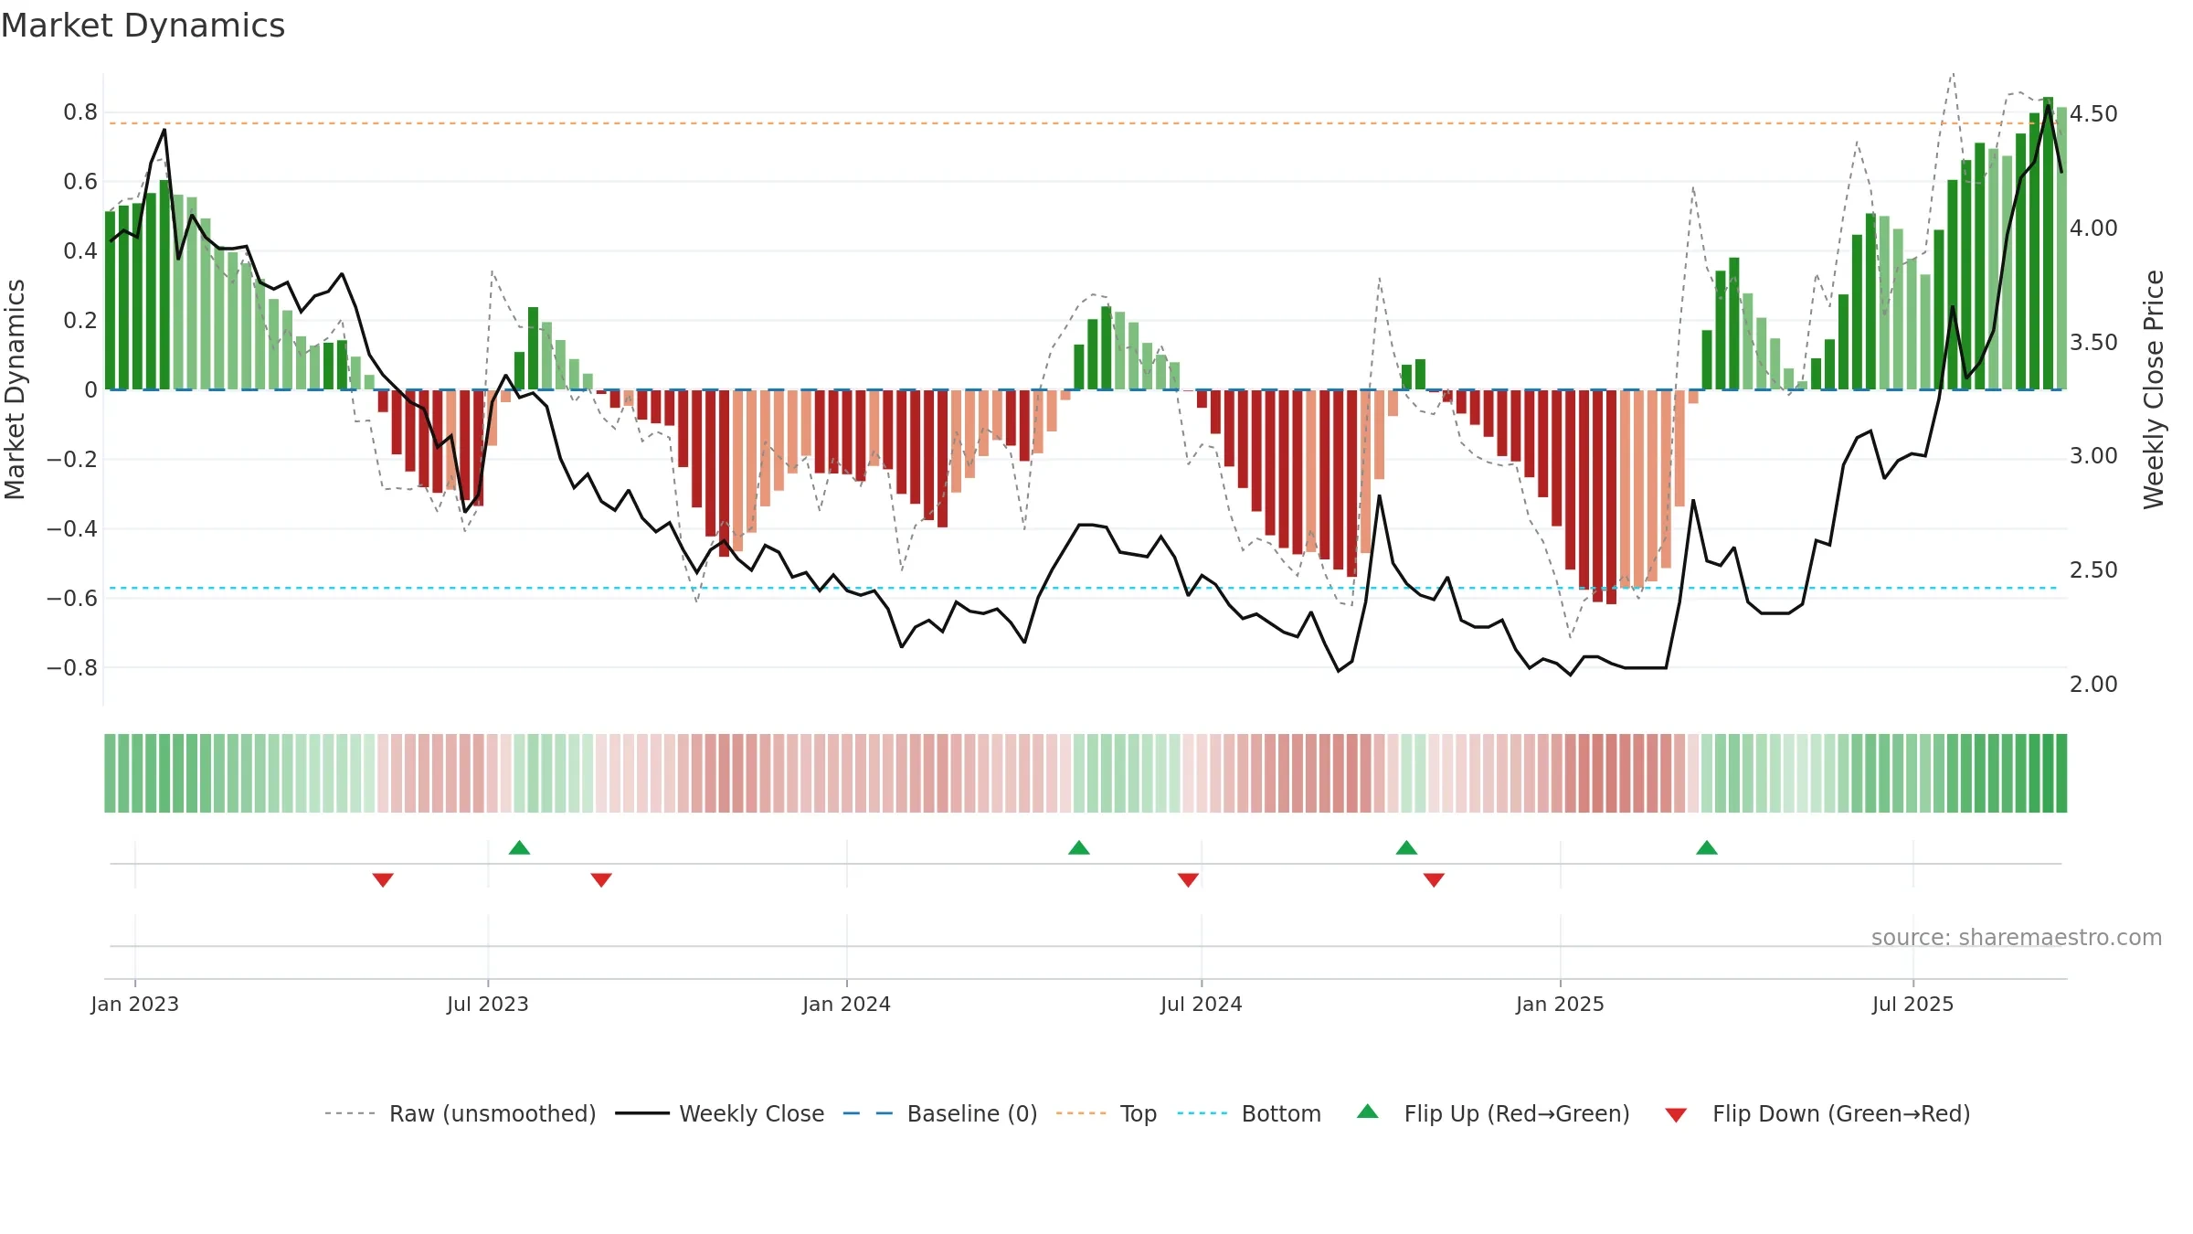The width and height of the screenshot is (2193, 1234).
Task: Click the green triangle icon in the legend
Action: [1368, 1112]
